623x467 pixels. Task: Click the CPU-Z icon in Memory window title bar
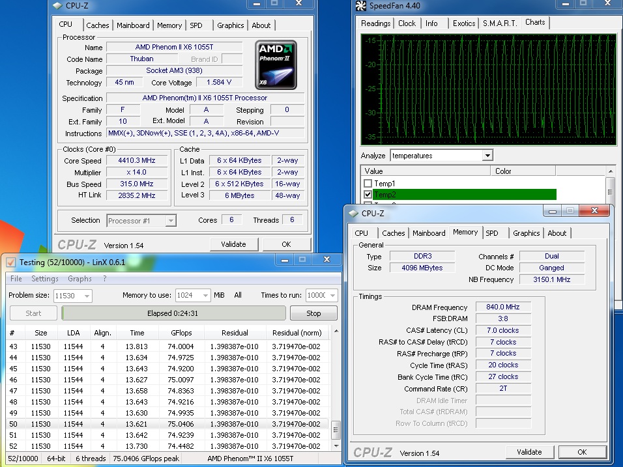coord(353,213)
